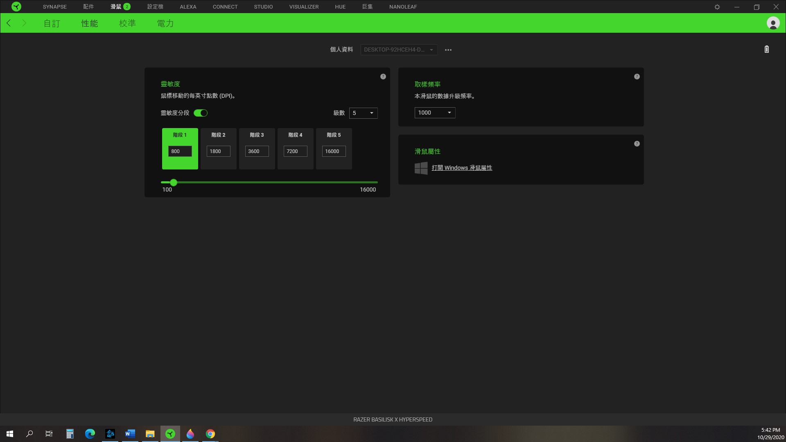This screenshot has height=442, width=786.
Task: Open the colorful droplet app on taskbar
Action: (x=190, y=434)
